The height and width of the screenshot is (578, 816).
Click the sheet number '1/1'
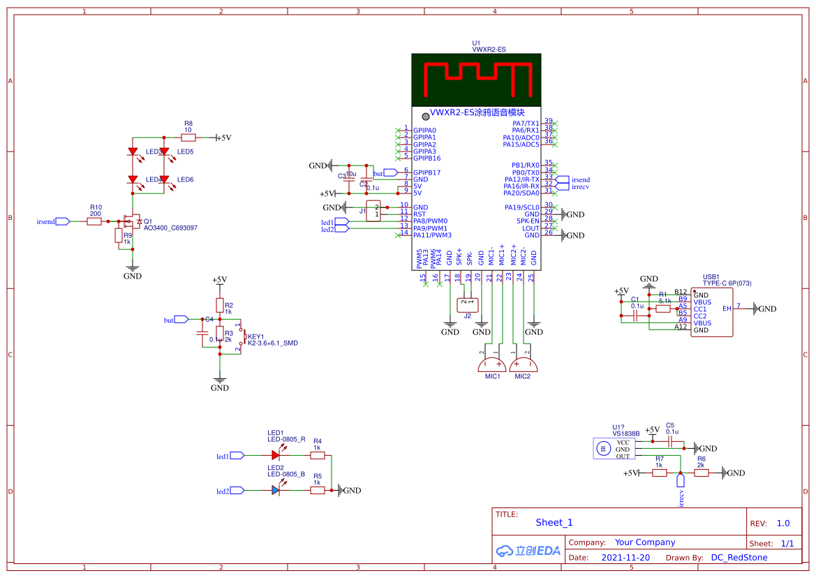[x=787, y=544]
